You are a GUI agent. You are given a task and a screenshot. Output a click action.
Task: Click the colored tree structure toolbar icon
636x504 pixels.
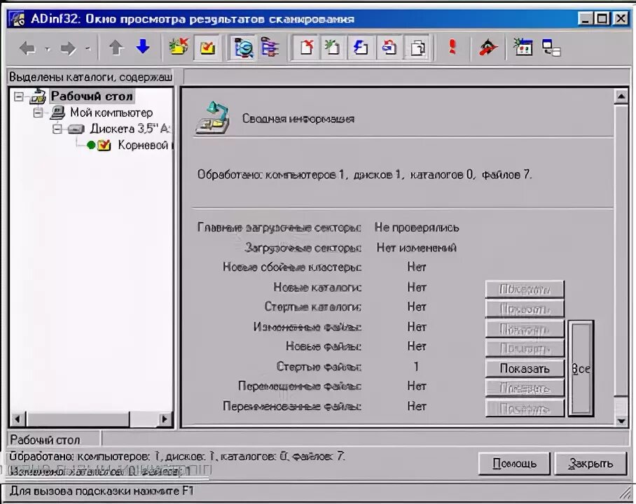(x=270, y=48)
